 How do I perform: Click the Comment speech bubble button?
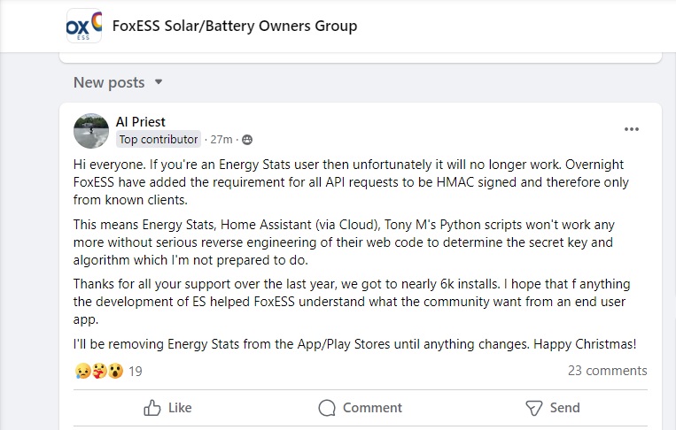(361, 408)
